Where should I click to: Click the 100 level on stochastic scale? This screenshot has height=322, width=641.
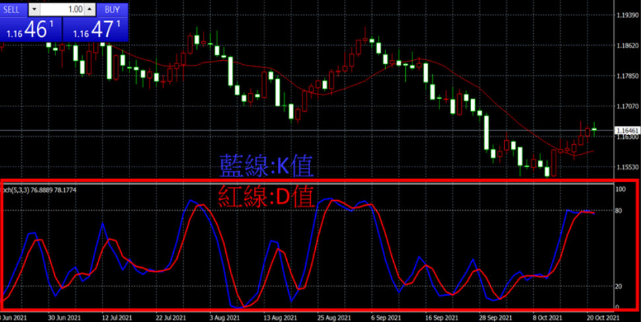[x=620, y=189]
